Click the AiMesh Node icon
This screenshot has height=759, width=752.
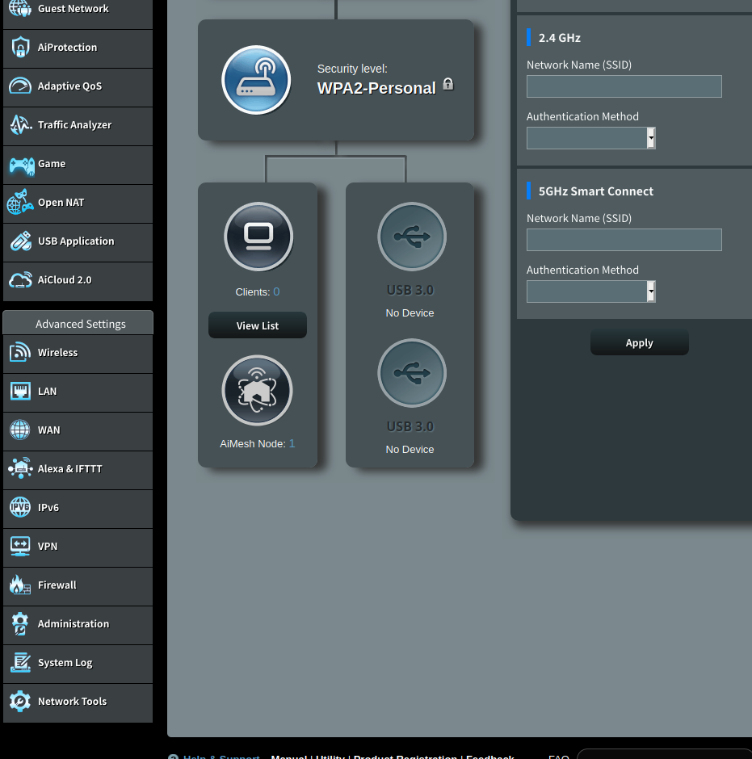[x=257, y=391]
